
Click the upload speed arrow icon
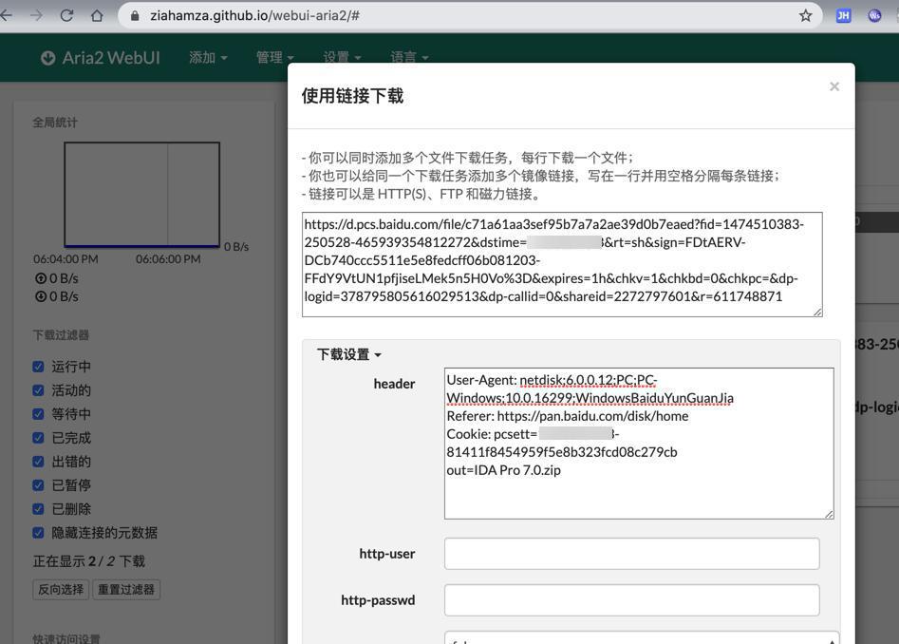(41, 278)
